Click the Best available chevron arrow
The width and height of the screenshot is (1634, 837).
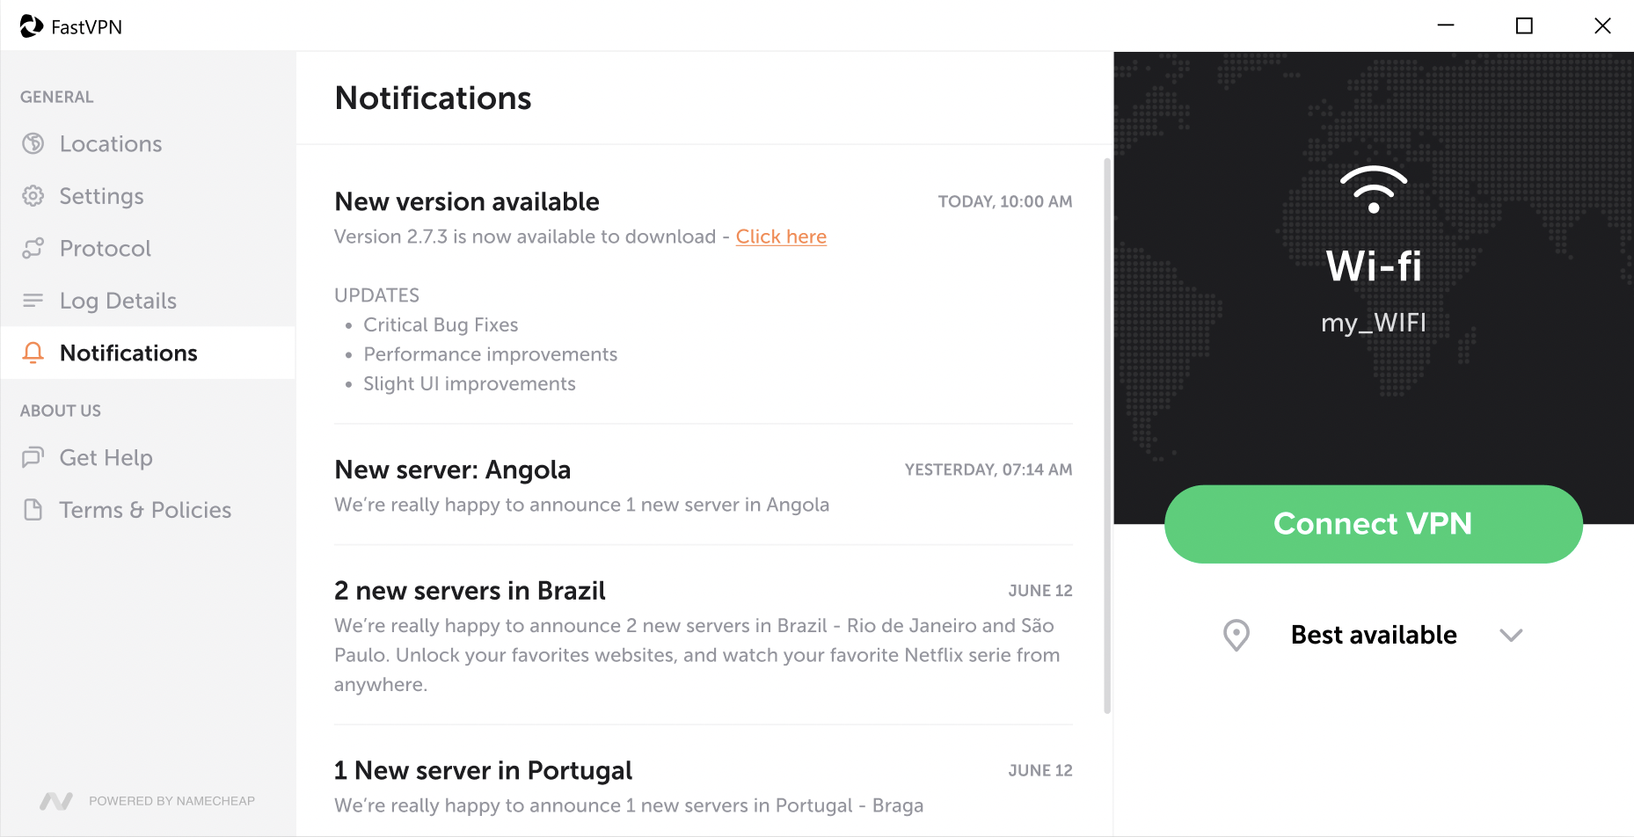pos(1511,635)
